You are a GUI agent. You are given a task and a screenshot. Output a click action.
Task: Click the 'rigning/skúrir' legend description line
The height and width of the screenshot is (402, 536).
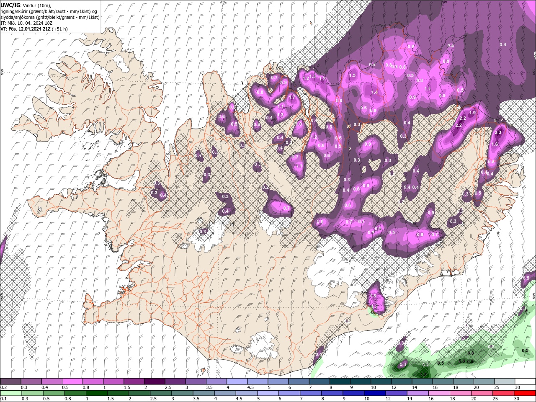click(49, 11)
